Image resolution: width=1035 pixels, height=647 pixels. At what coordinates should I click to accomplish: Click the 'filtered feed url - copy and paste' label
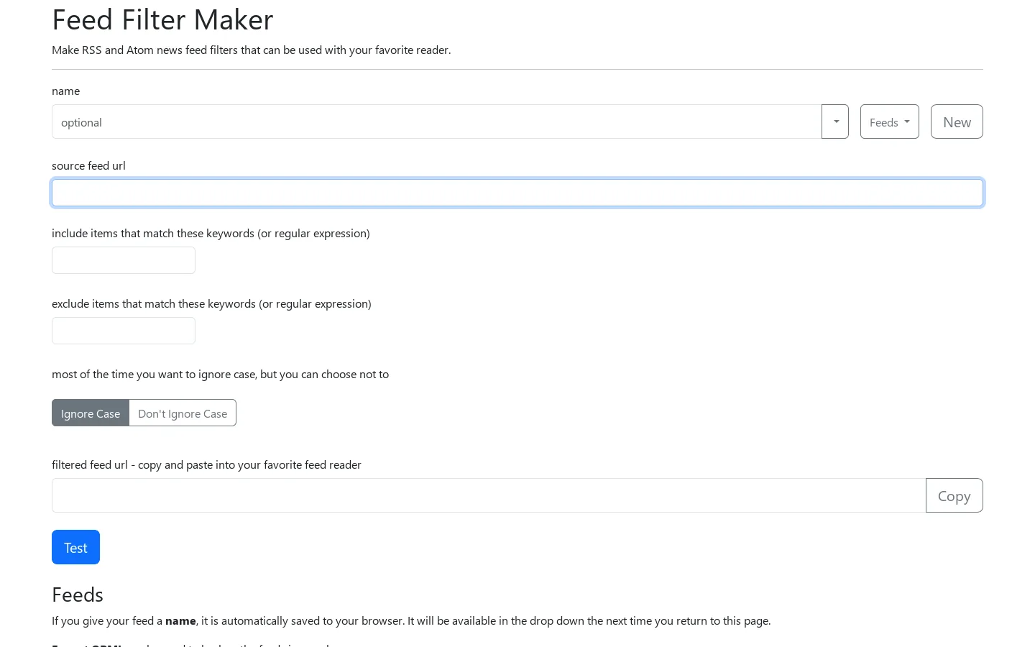coord(206,464)
